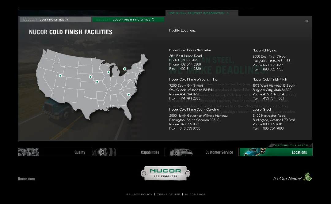Click the Missouri facility map marker
Screen dimensions: 331x204
[x=97, y=82]
